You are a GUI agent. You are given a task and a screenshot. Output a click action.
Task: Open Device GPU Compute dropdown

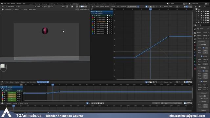[206, 38]
